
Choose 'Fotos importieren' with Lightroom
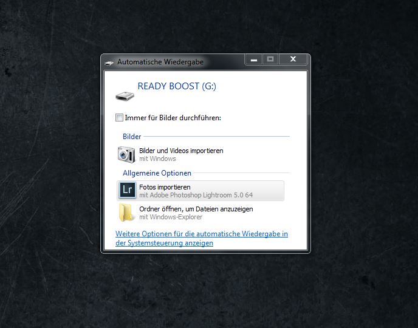coord(200,191)
